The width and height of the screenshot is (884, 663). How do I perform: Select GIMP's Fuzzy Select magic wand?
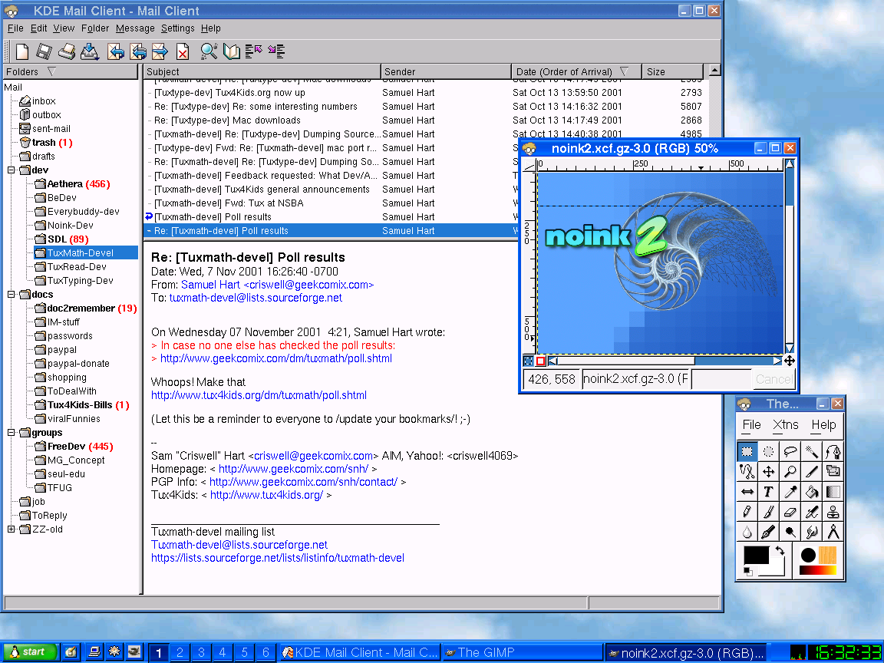[811, 451]
